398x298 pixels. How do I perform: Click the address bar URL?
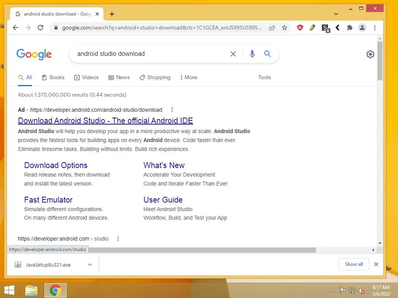pos(162,28)
